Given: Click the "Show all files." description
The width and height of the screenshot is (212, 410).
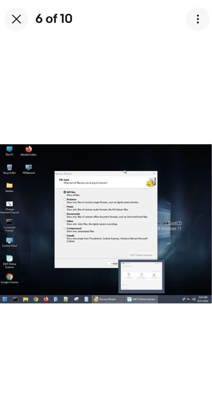Looking at the screenshot, I should 73,195.
